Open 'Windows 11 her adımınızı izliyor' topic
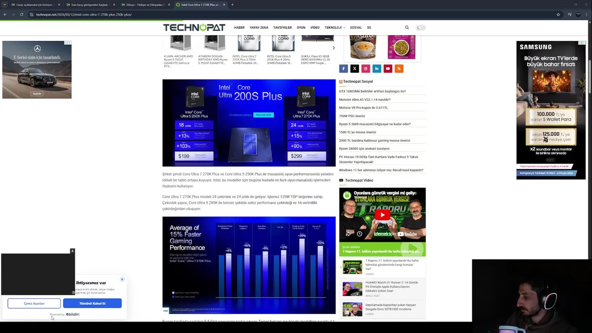 pos(381,170)
